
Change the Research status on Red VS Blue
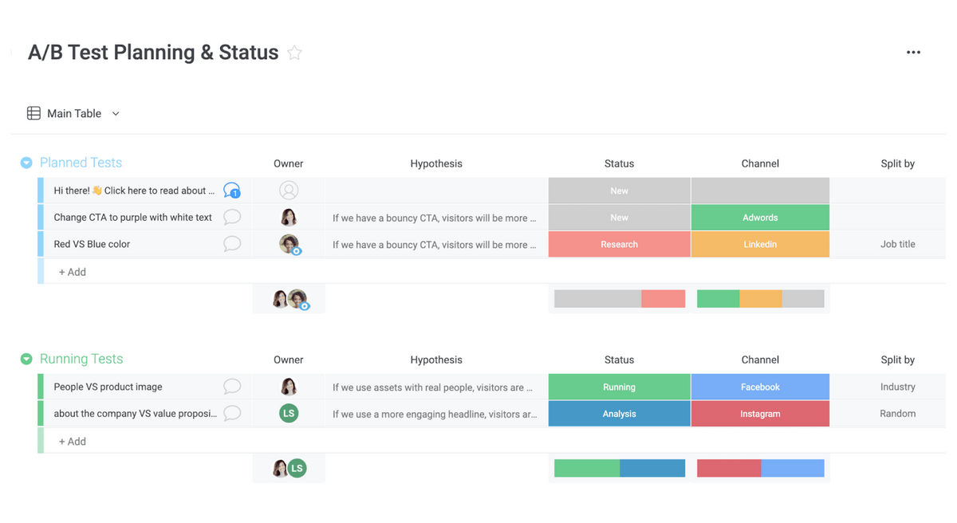(619, 245)
